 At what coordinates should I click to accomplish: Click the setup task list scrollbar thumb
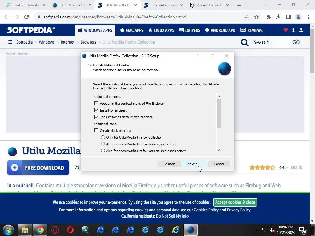coord(219,113)
